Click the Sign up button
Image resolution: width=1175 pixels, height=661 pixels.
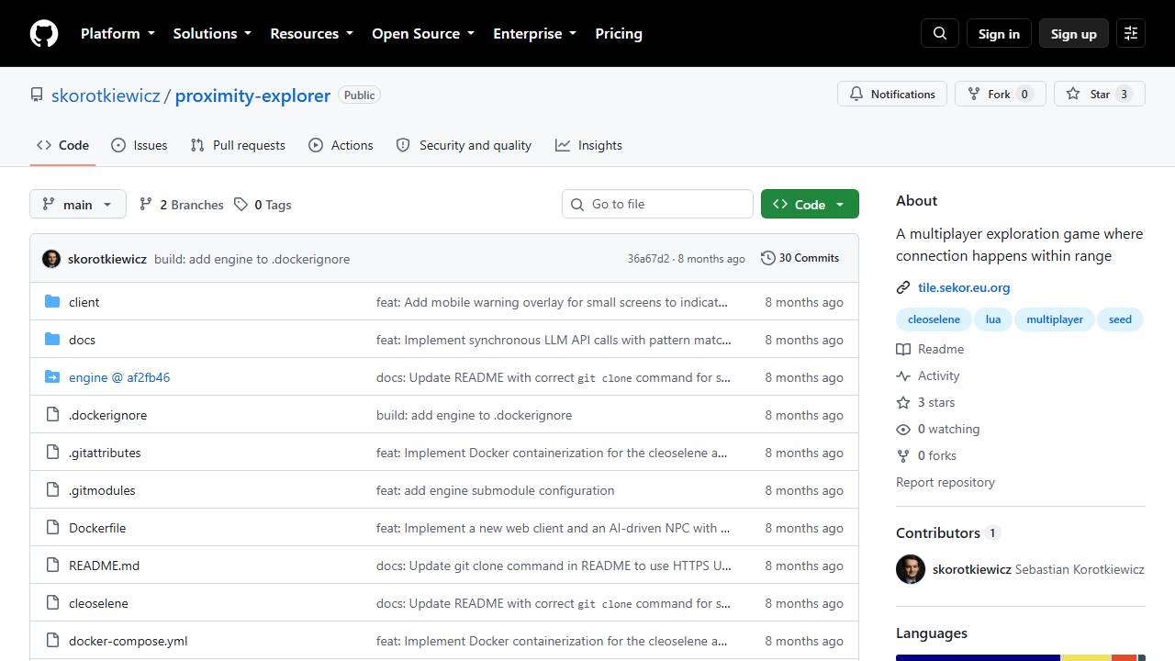coord(1074,33)
